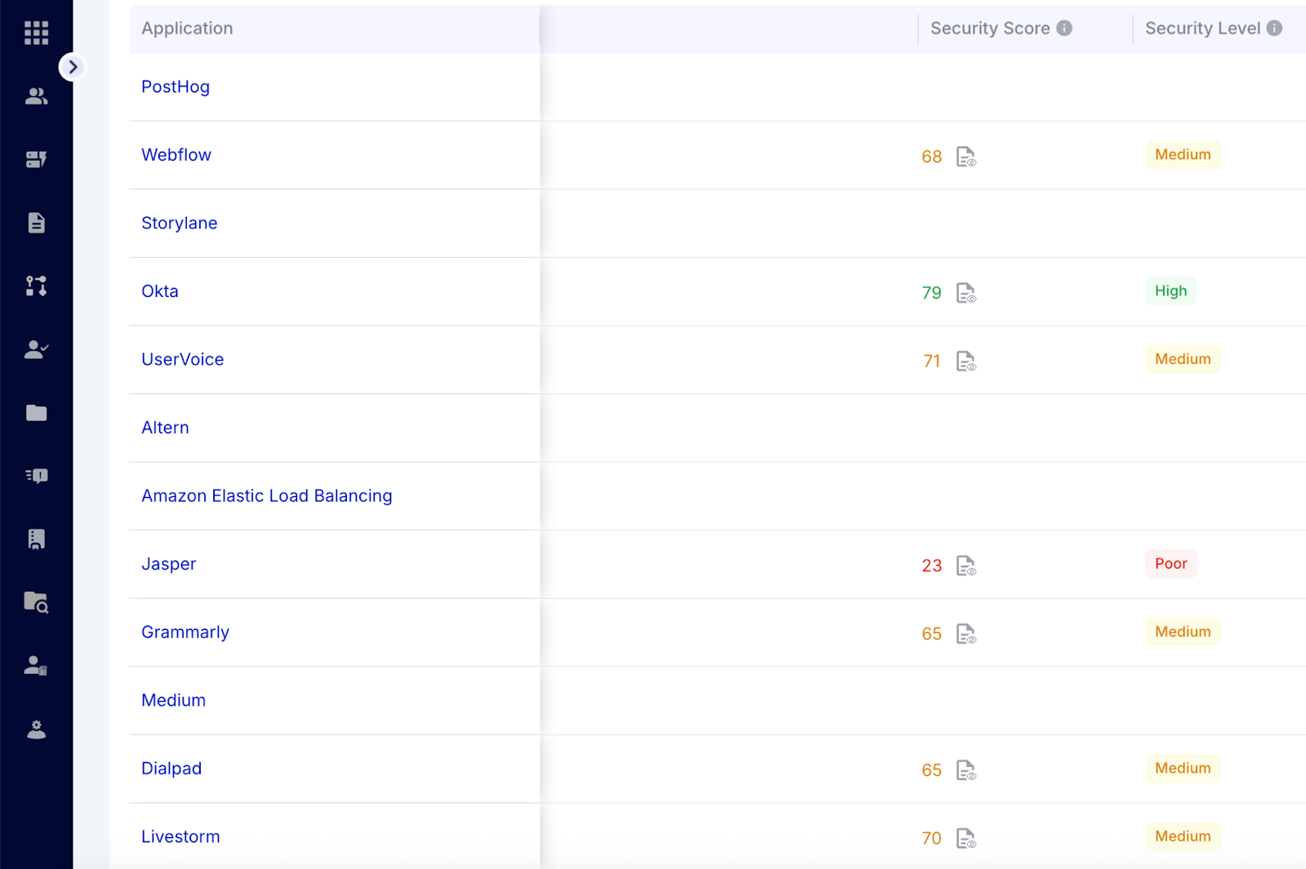Open the Dialpad application link
Viewport: 1306px width, 869px height.
pyautogui.click(x=171, y=769)
